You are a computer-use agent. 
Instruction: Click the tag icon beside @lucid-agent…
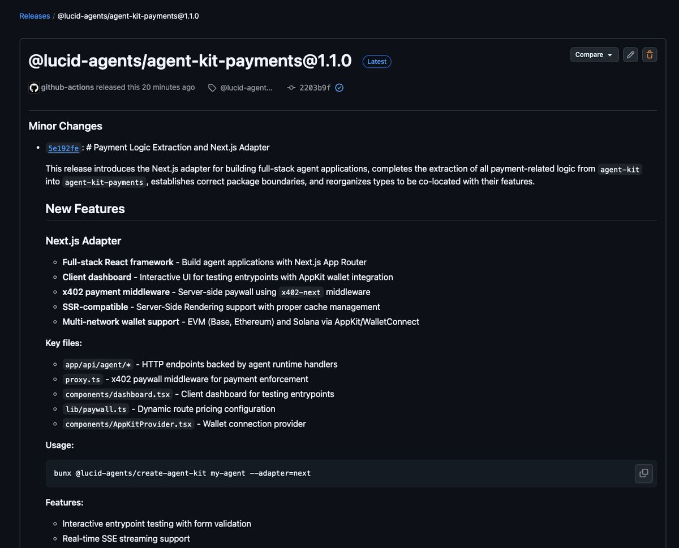pyautogui.click(x=212, y=88)
